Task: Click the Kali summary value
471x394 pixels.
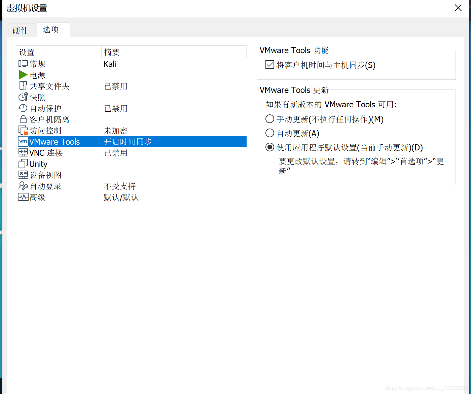Action: coord(110,64)
